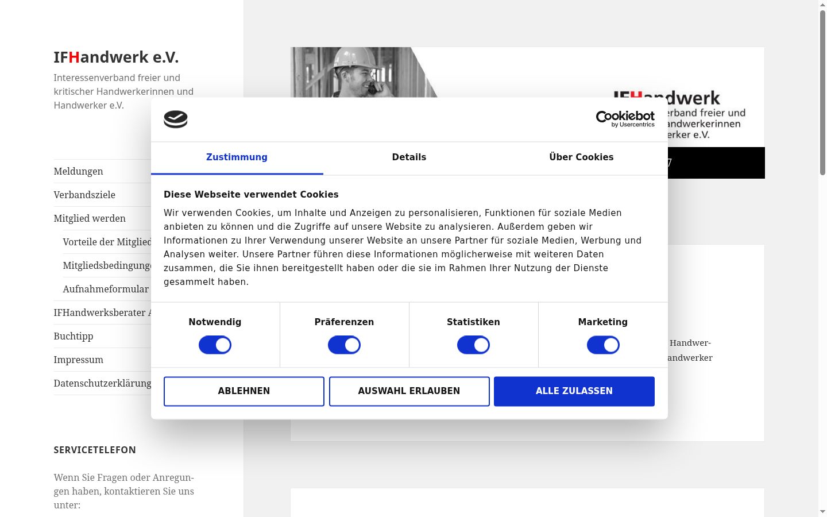Click the SERVICETELEFON sidebar heading
This screenshot has width=827, height=517.
coord(95,450)
